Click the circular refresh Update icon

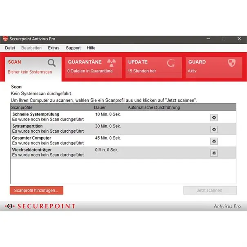(171, 63)
